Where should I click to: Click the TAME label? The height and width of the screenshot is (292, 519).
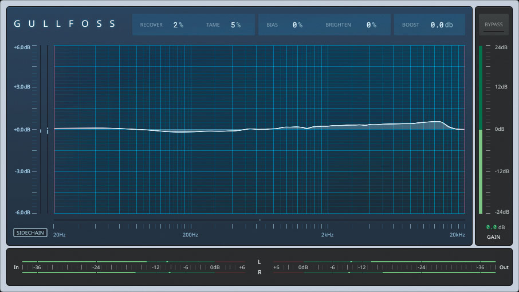213,25
